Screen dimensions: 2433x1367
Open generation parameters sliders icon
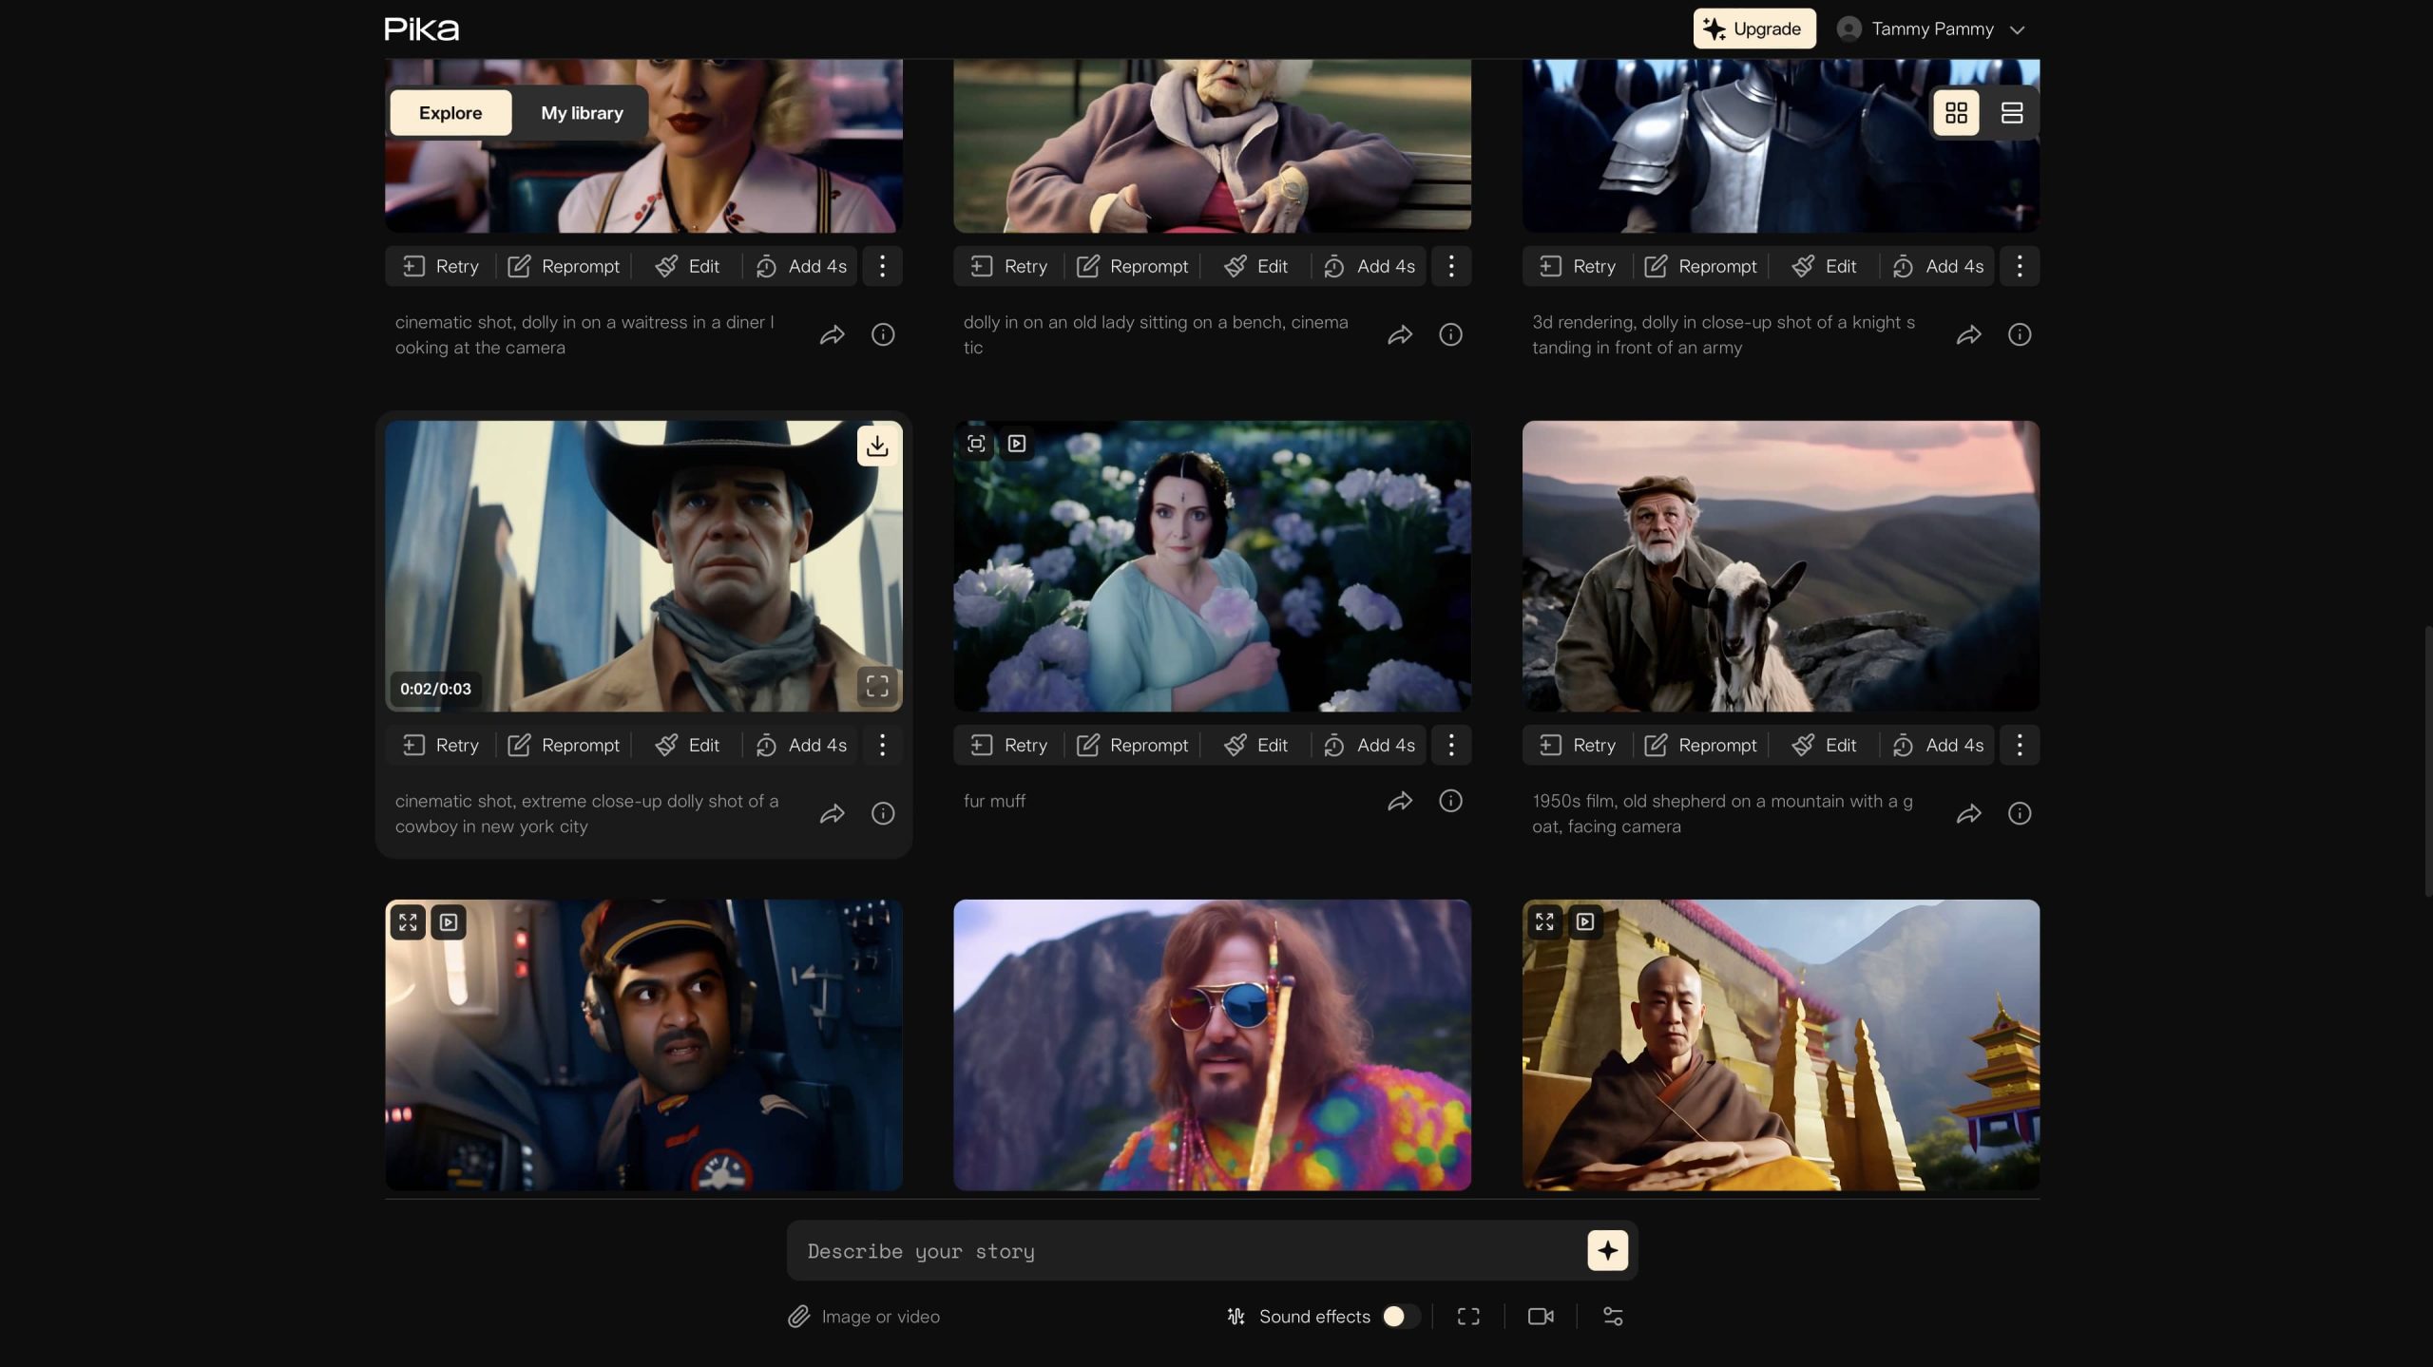[x=1613, y=1317]
